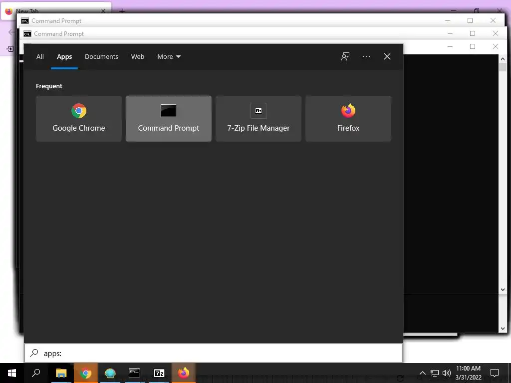Open the Windows Start menu
Image resolution: width=511 pixels, height=383 pixels.
tap(12, 373)
